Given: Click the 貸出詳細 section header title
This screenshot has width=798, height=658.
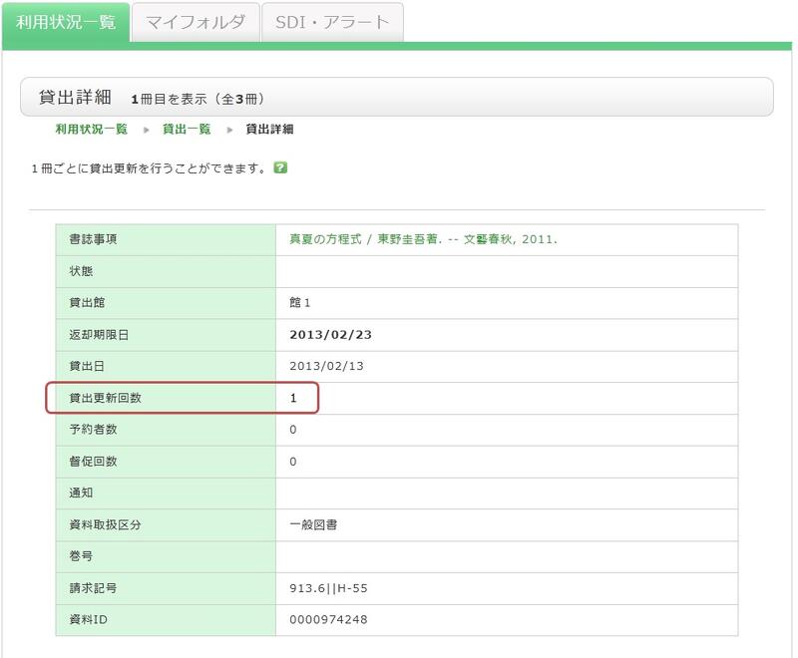Looking at the screenshot, I should (x=74, y=98).
